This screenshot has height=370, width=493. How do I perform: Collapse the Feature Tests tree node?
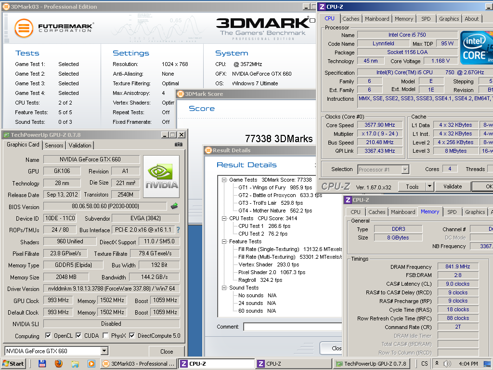[x=224, y=242]
